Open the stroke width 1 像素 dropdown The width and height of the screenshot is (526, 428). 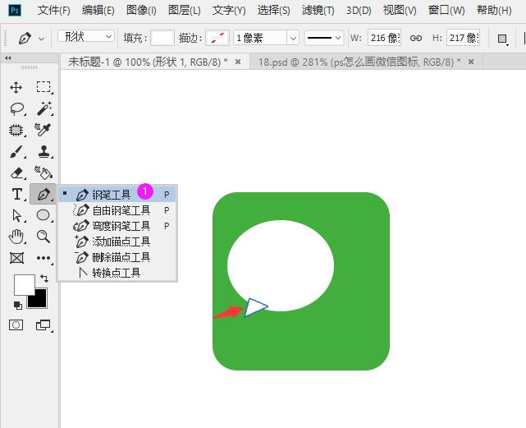293,38
